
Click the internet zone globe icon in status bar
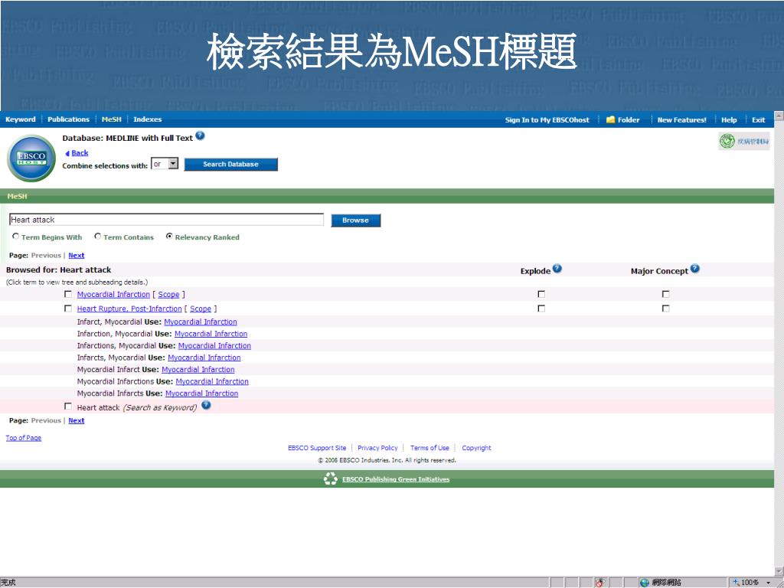point(645,583)
